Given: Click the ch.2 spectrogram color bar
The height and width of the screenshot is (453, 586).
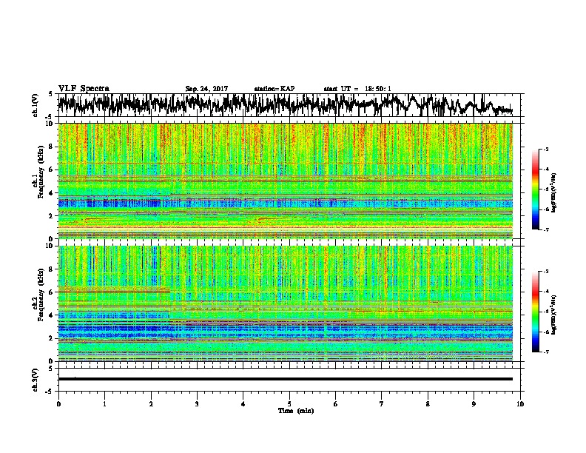Looking at the screenshot, I should [535, 312].
